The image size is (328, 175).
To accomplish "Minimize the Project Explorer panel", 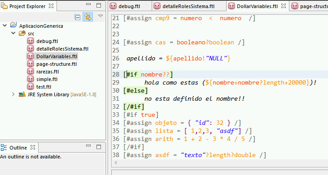I will 88,4.
